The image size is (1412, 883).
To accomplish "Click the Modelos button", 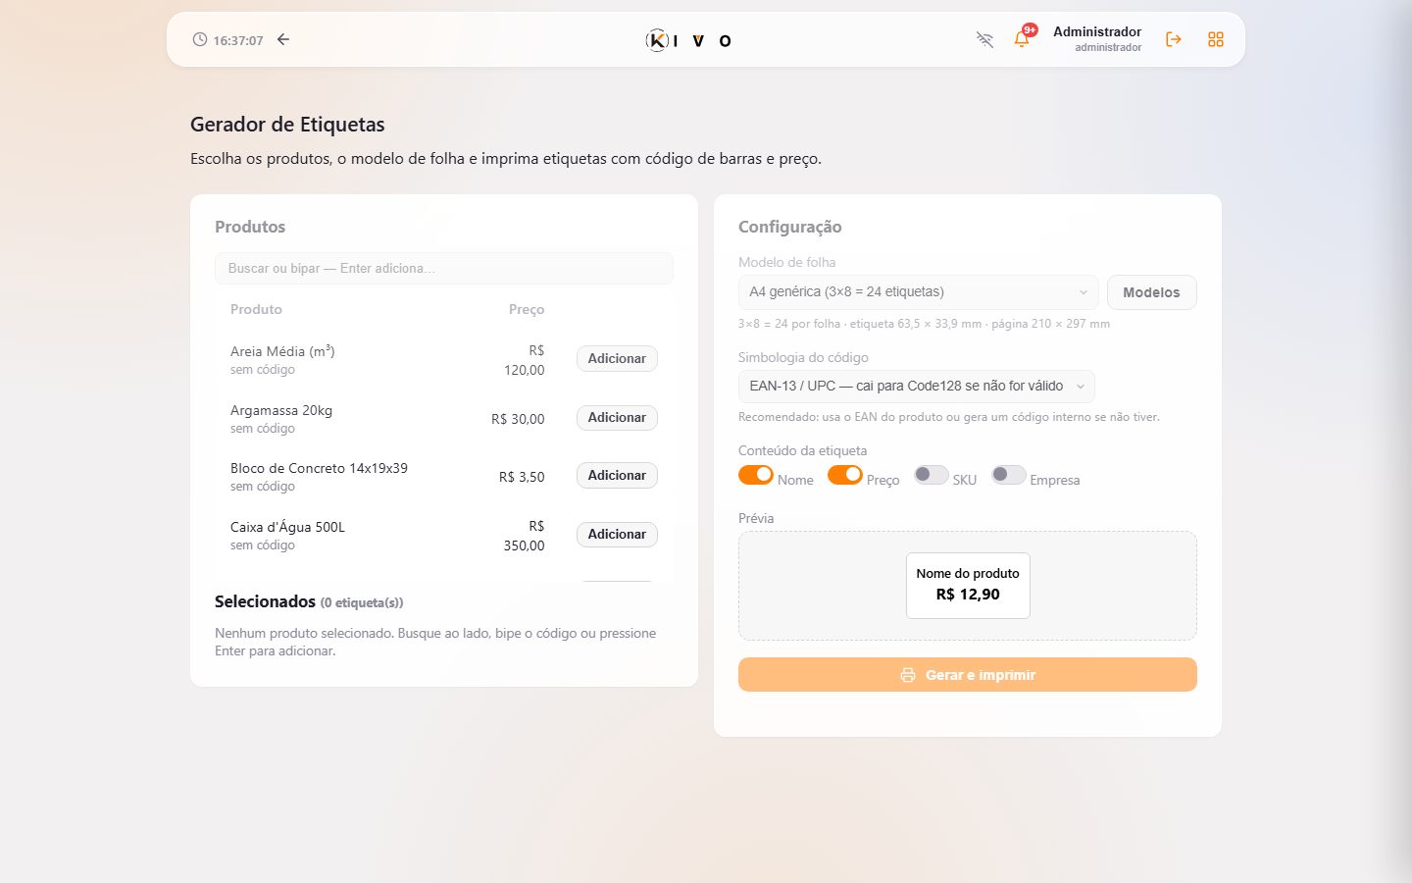I will point(1152,292).
